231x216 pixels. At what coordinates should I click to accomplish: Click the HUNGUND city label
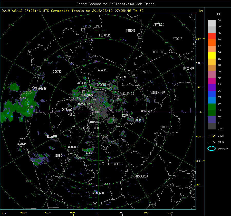click(122, 77)
